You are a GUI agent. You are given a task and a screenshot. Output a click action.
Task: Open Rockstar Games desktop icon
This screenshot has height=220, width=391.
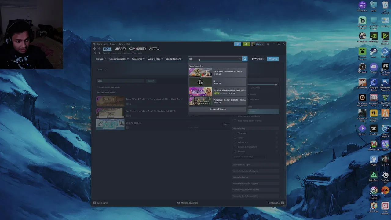374,116
